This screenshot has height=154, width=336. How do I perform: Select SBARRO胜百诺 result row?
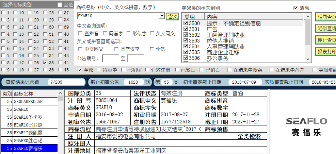pos(29,140)
